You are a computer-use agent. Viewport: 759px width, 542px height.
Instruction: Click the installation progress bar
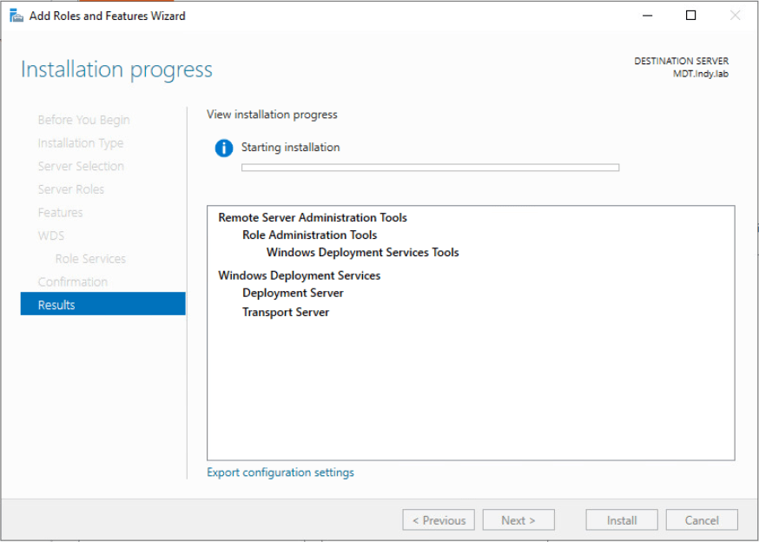click(430, 168)
